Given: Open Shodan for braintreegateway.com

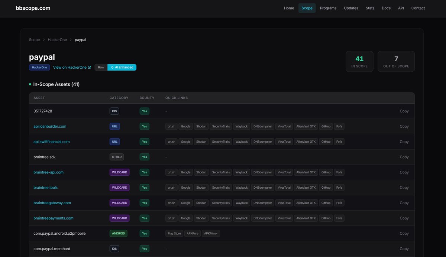Looking at the screenshot, I should tap(201, 203).
